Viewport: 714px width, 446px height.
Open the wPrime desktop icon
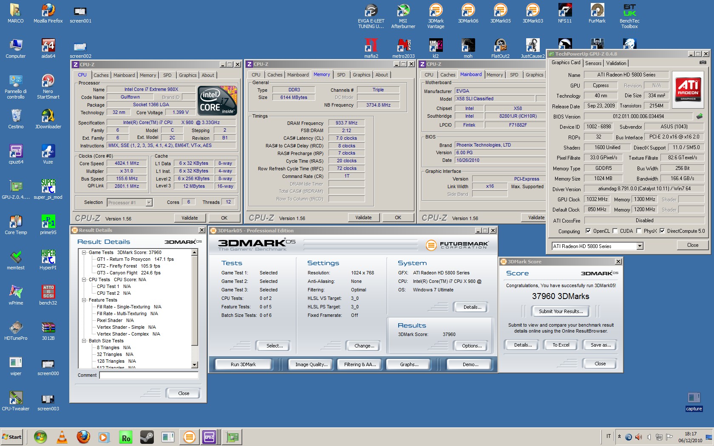coord(16,295)
